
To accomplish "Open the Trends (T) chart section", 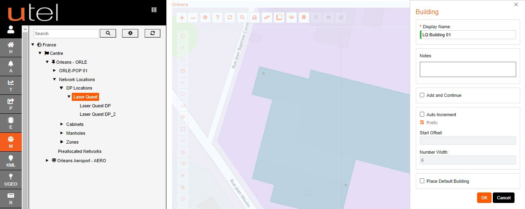I will [x=11, y=86].
